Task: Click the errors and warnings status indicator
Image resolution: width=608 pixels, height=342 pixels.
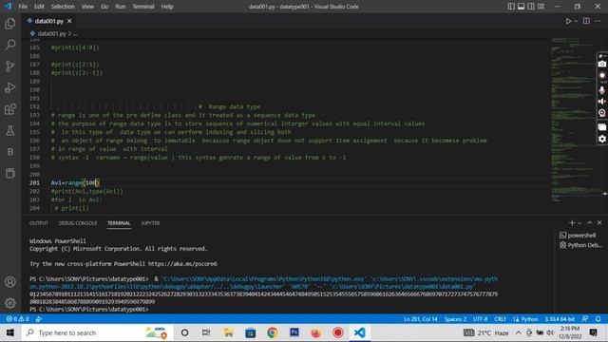Action: (x=17, y=319)
